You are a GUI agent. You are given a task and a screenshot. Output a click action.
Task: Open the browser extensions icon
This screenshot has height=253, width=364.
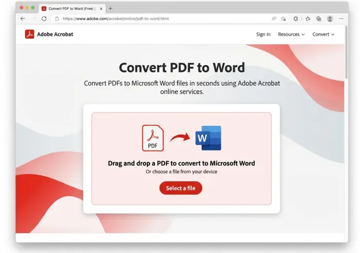(x=296, y=19)
